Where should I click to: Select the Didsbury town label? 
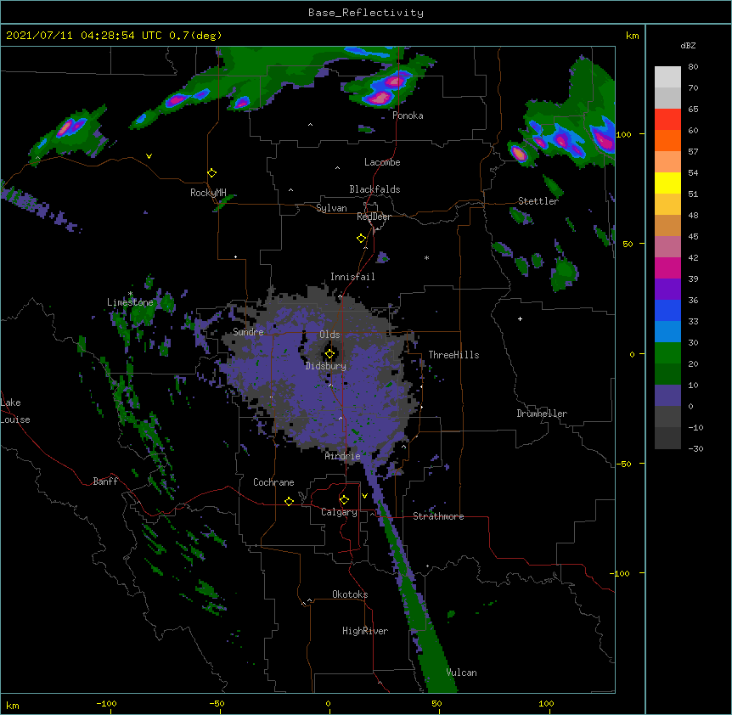coord(326,366)
